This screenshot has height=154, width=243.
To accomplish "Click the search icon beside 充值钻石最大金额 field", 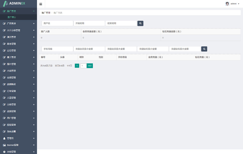I will pyautogui.click(x=204, y=49).
